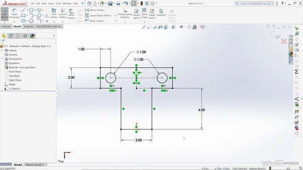Viewport: 303px width, 170px height.
Task: Choose the Trim Entities tool
Action: tap(54, 13)
